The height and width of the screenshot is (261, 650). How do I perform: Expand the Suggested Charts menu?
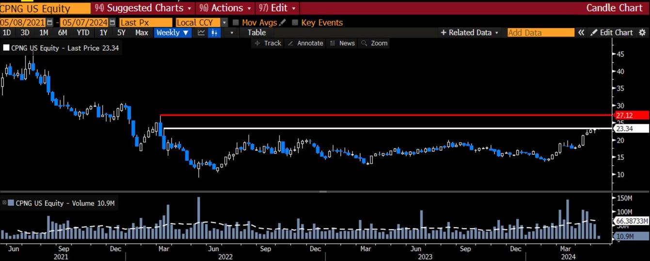(143, 8)
